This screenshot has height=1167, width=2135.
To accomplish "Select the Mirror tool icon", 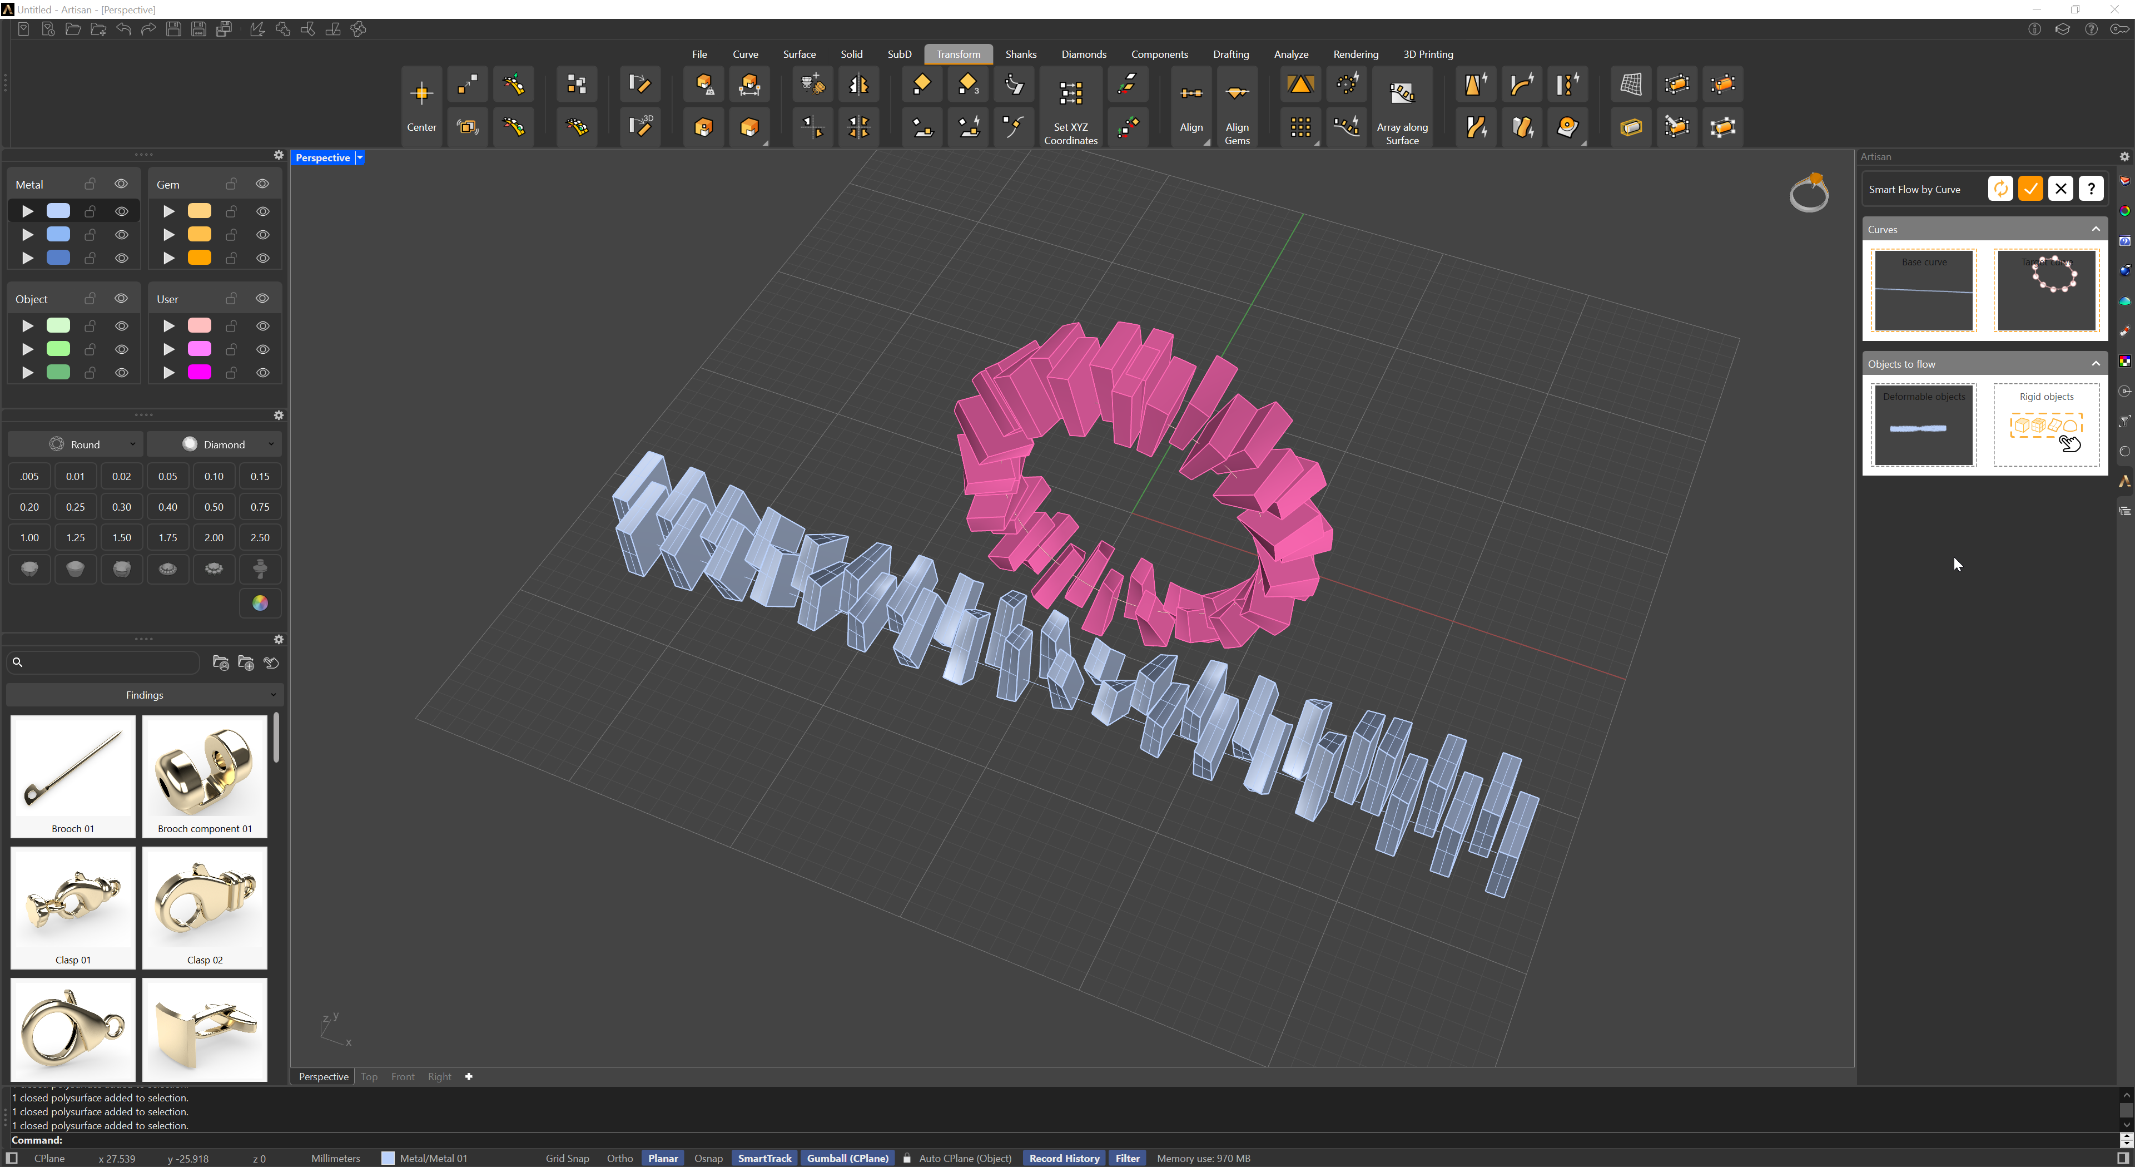I will coord(858,85).
